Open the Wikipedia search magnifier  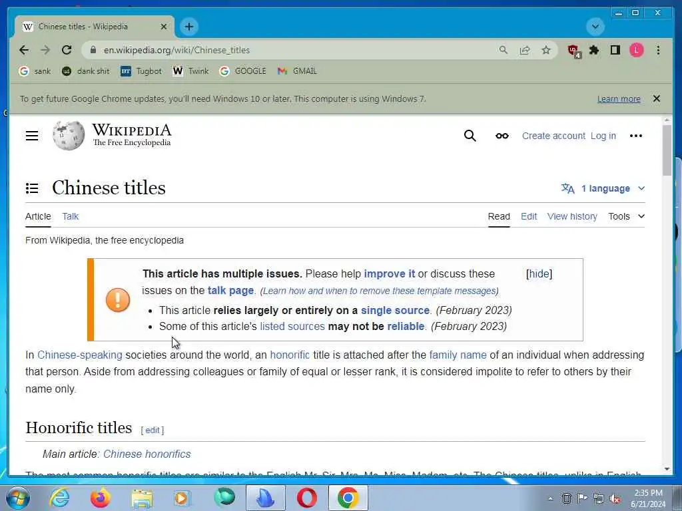(470, 136)
